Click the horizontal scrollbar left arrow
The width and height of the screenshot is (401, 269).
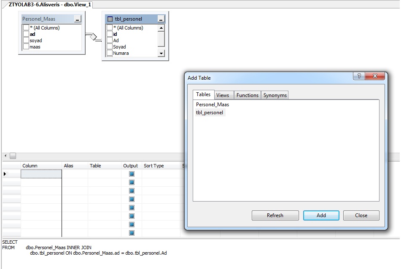pos(5,156)
